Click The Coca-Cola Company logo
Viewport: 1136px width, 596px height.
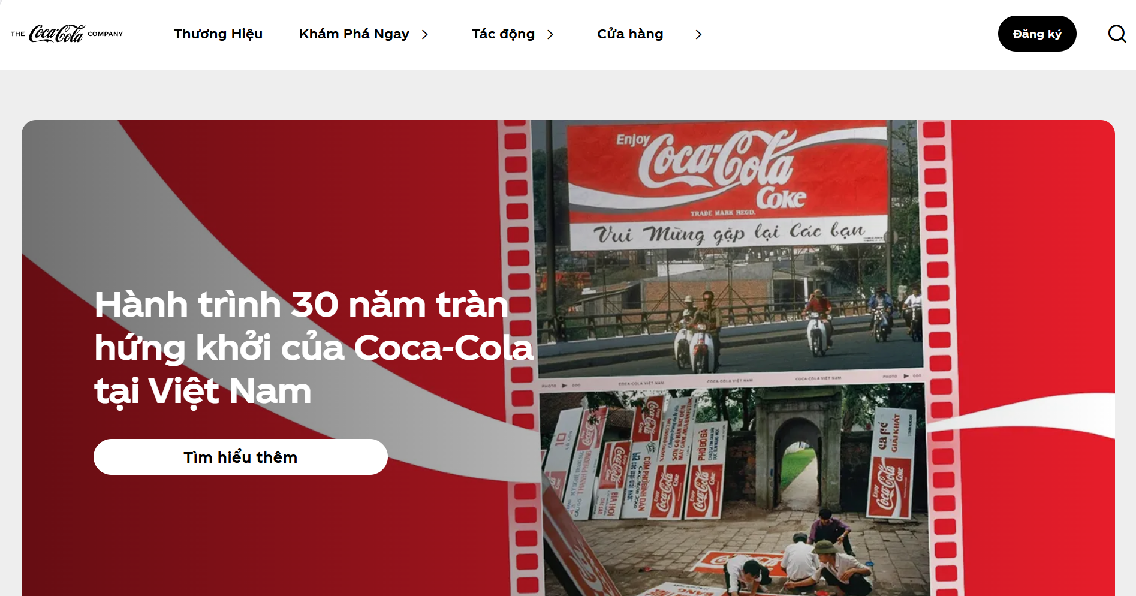click(x=67, y=34)
